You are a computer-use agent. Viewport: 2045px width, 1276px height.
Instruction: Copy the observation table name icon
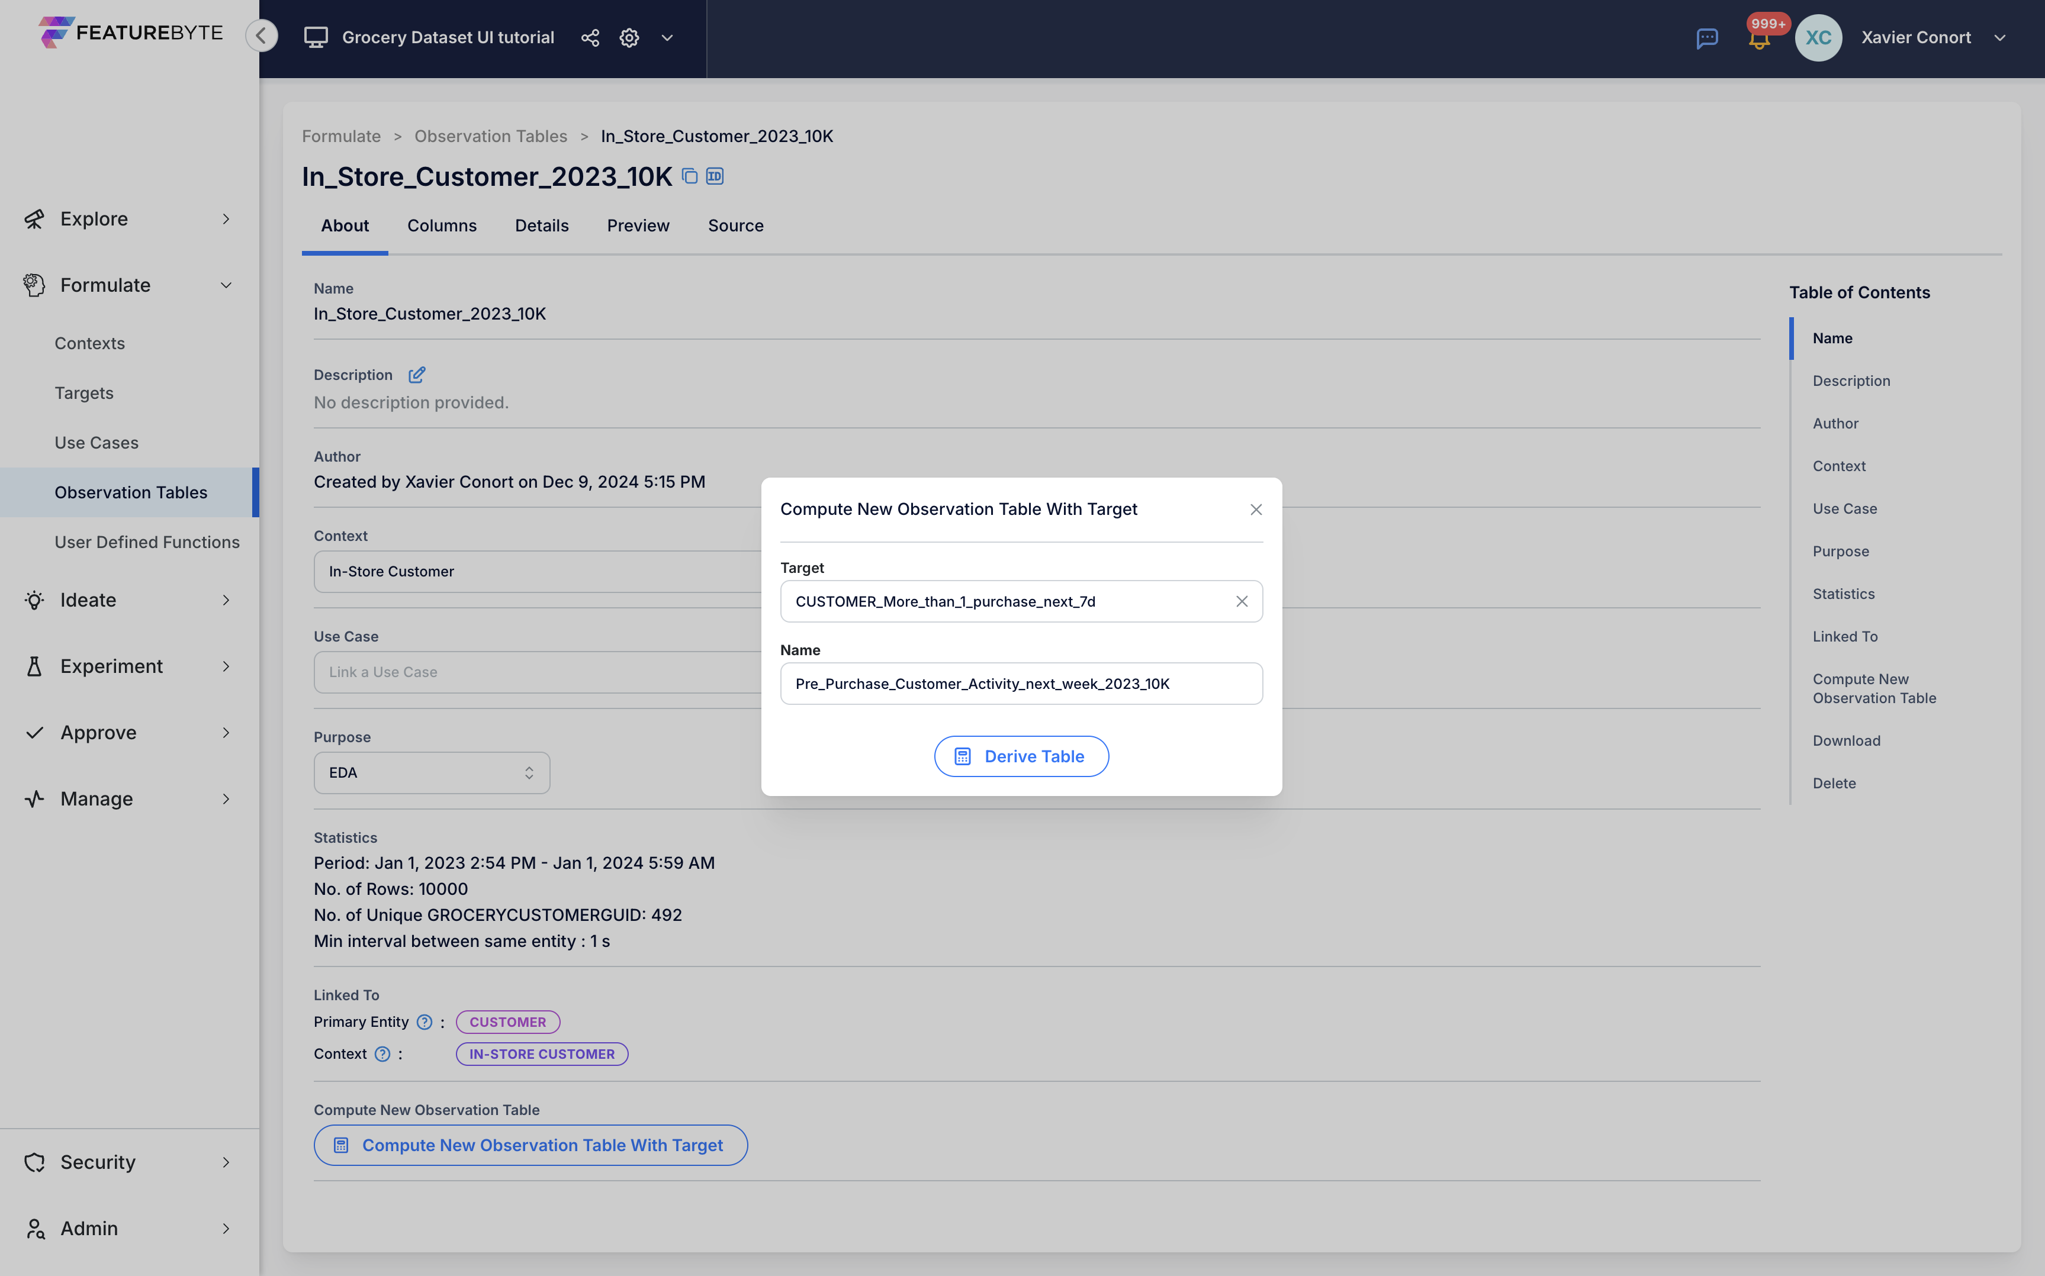pos(690,176)
